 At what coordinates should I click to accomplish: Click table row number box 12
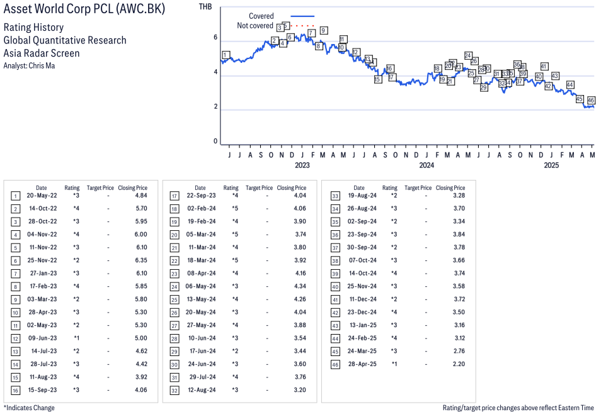15,338
